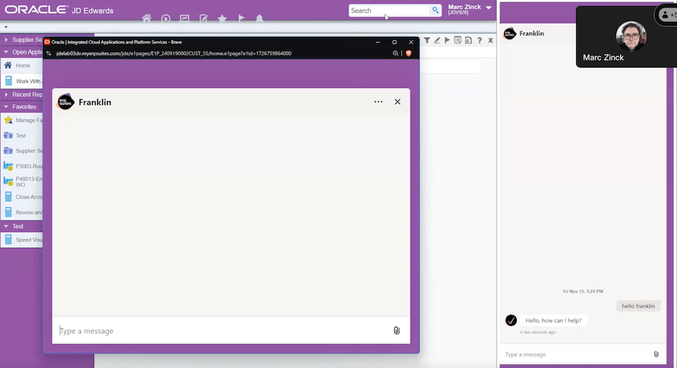Select the Work With application entry
Screen dimensions: 677x368
click(23, 81)
